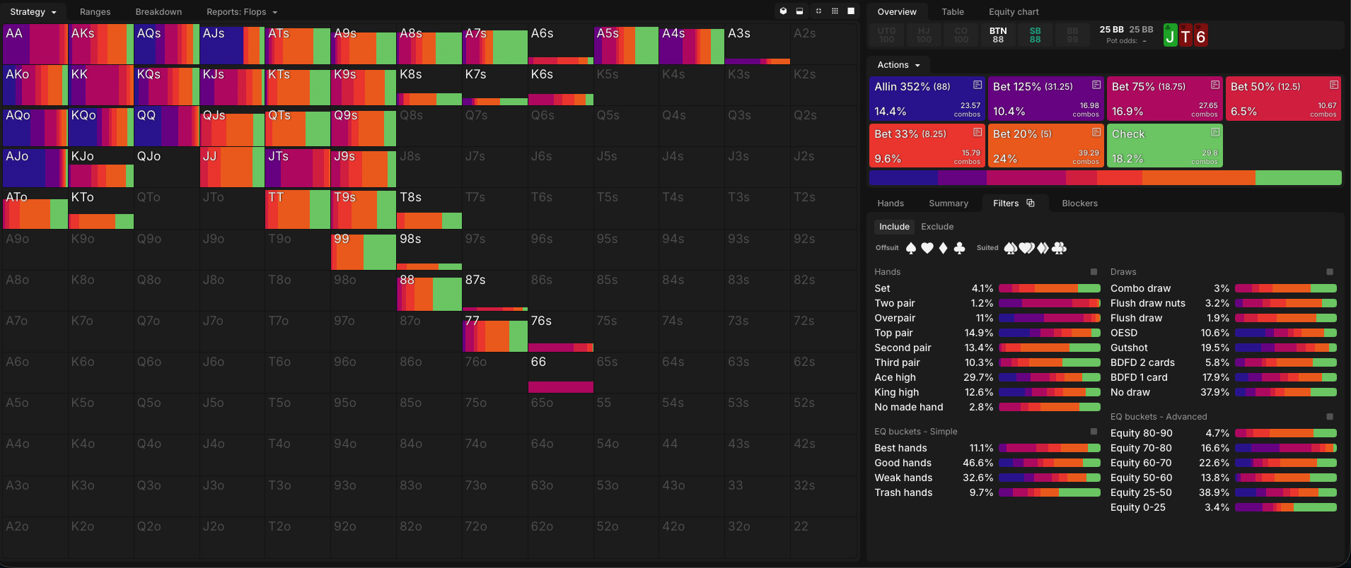The image size is (1351, 568).
Task: Expand the Reports: Flops dropdown
Action: click(242, 12)
